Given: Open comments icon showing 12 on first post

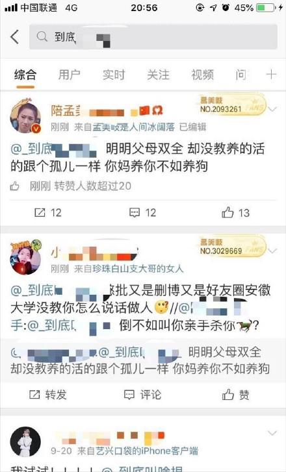Looking at the screenshot, I should [x=142, y=213].
